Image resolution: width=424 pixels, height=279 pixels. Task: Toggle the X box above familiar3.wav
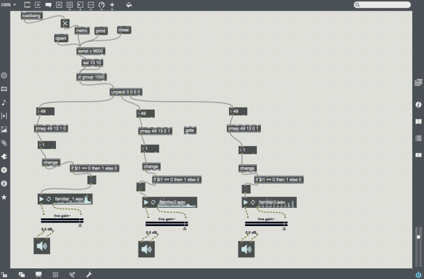pos(246,189)
